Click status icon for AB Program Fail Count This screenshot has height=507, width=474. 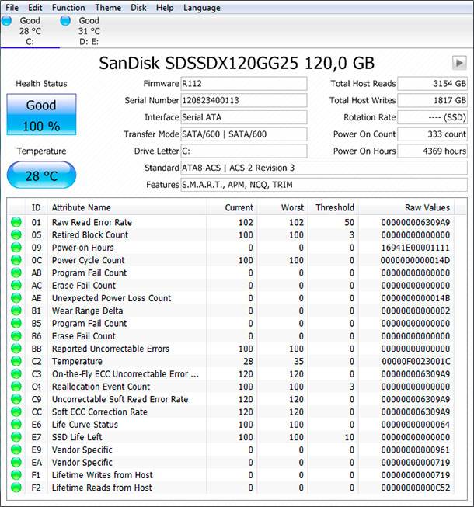[16, 273]
